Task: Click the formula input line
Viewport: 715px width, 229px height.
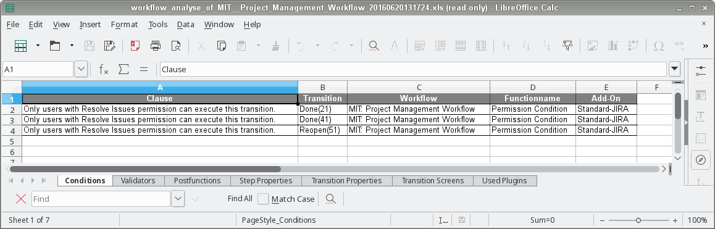Action: pos(413,69)
